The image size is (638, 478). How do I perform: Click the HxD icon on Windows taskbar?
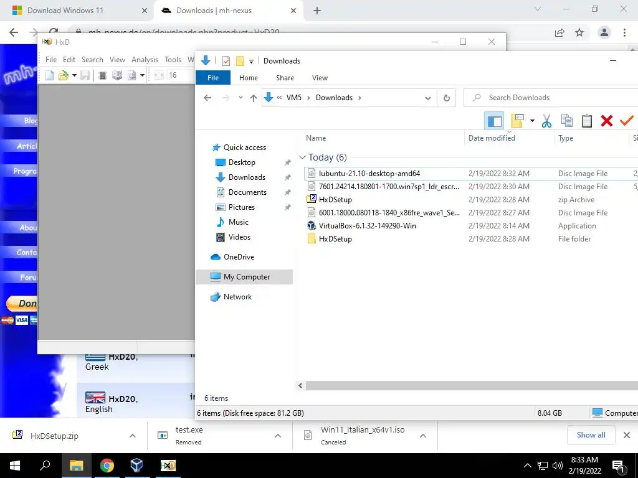coord(168,466)
